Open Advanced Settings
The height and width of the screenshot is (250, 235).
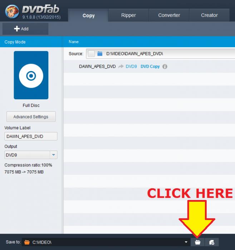(x=31, y=117)
